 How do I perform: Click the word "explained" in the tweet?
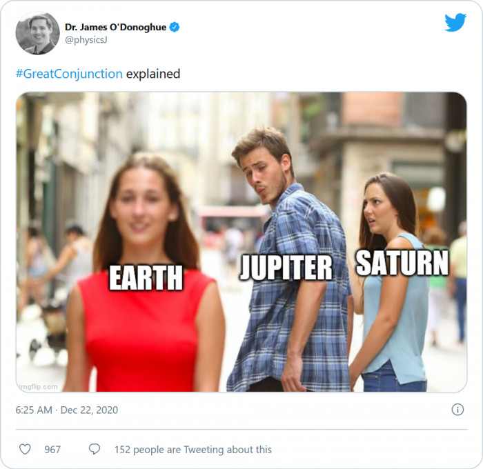coord(152,73)
